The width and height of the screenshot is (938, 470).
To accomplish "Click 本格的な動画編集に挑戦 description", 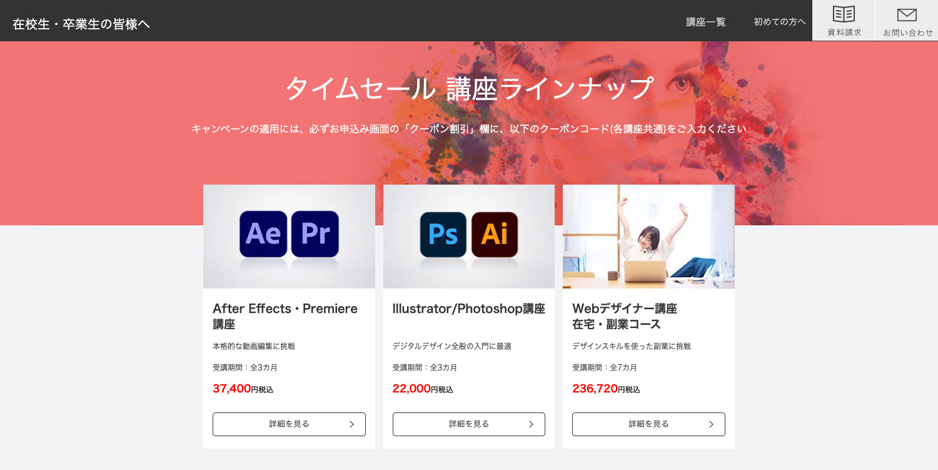I will 254,346.
